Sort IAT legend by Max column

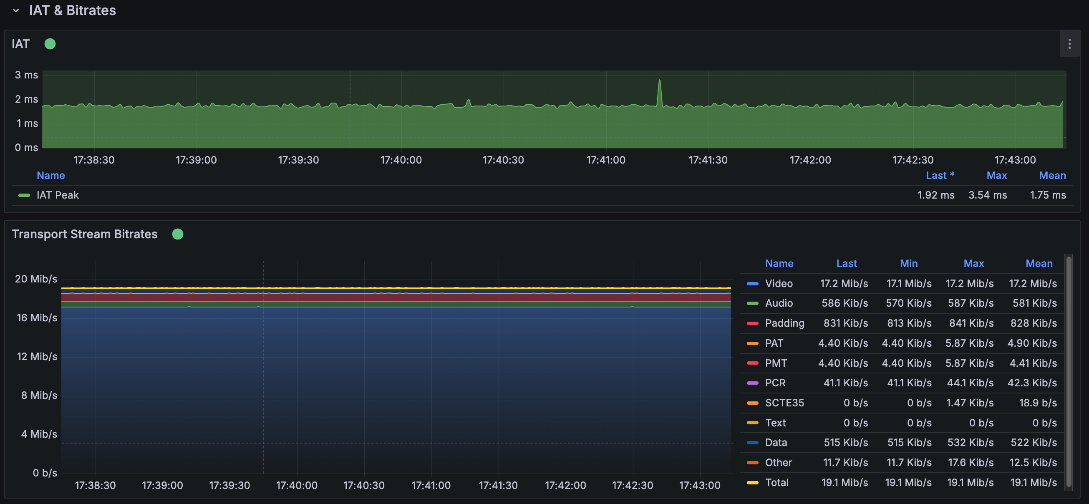pyautogui.click(x=996, y=176)
